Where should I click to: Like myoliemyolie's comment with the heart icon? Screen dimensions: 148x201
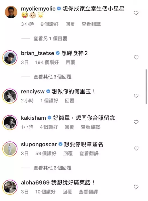[x=136, y=13]
